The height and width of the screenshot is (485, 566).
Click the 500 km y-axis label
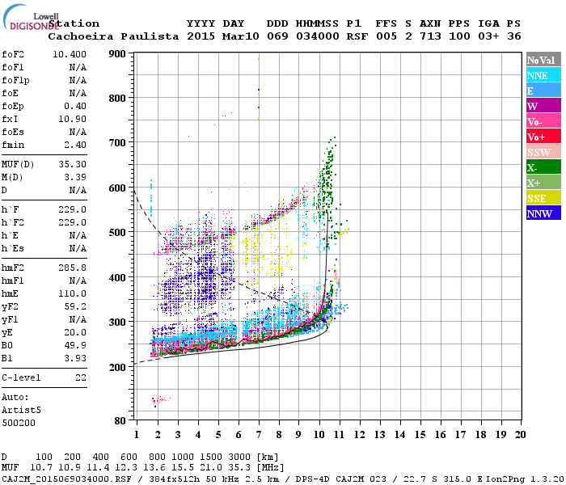(x=117, y=232)
